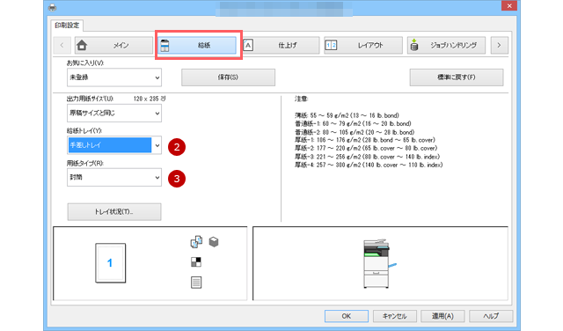The width and height of the screenshot is (563, 331).
Task: Click the 適用(A) button
Action: pyautogui.click(x=442, y=316)
